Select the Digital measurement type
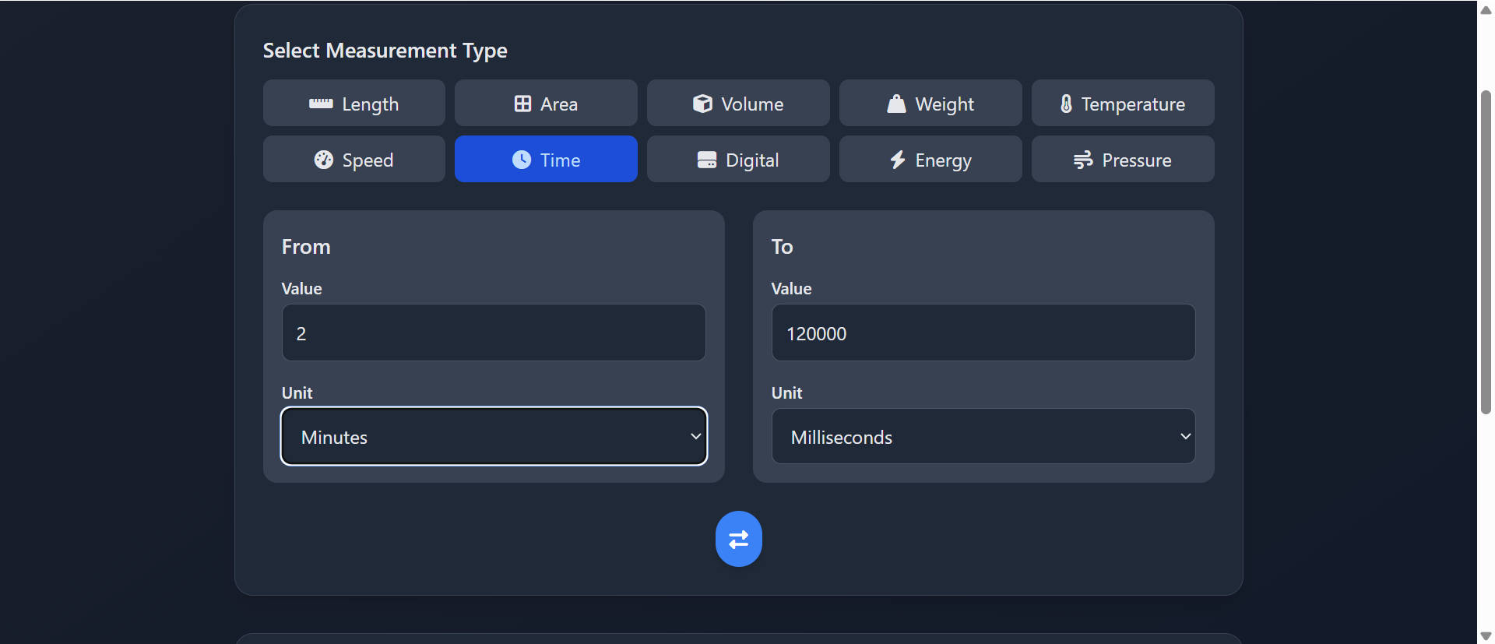The image size is (1495, 644). coord(738,159)
